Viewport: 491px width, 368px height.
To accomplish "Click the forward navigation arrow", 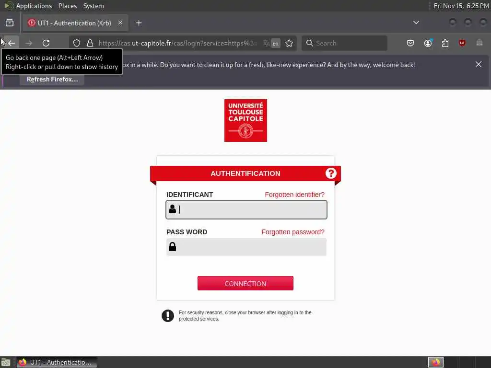I will pos(29,43).
